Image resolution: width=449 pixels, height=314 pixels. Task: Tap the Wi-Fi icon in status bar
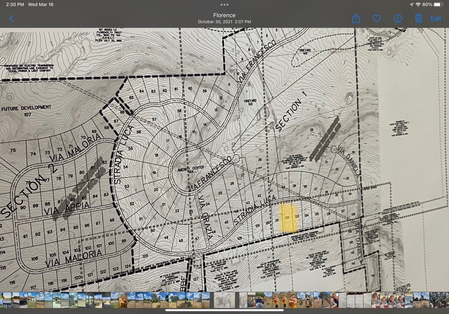[x=418, y=5]
